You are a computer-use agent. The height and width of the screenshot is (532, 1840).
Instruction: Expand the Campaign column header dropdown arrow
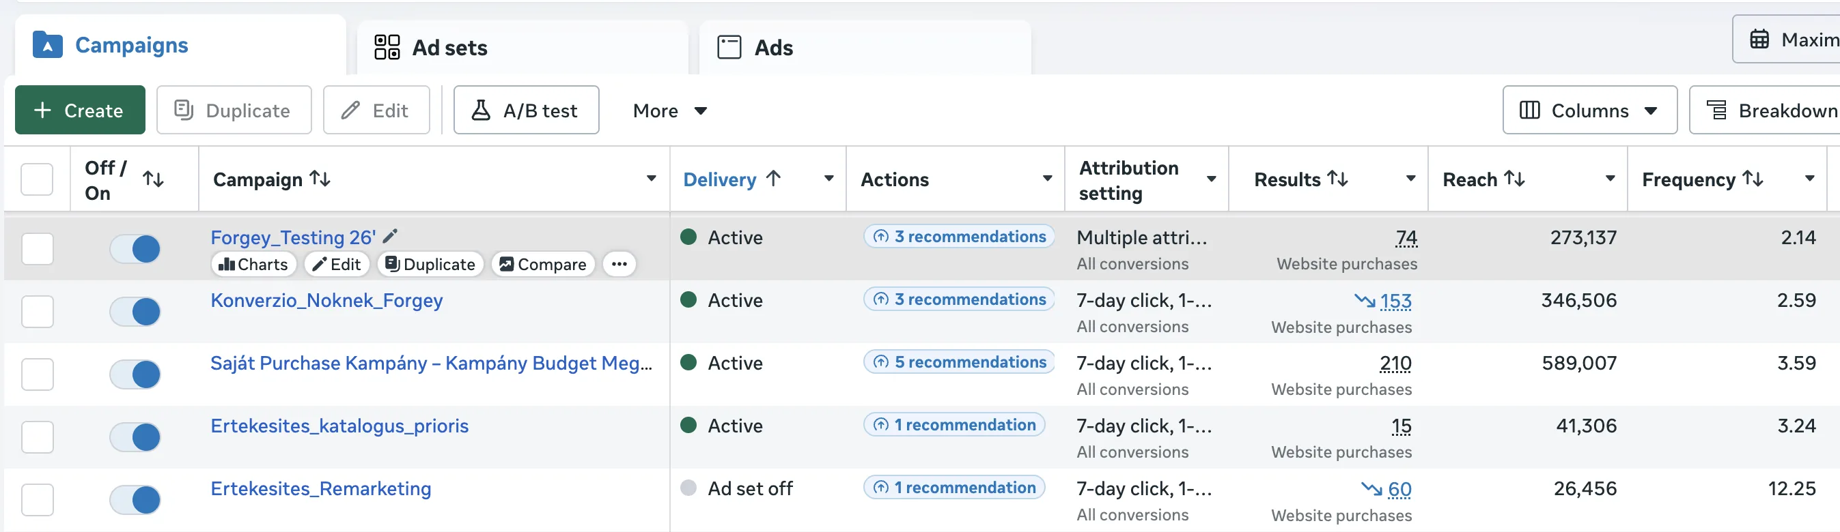click(652, 178)
